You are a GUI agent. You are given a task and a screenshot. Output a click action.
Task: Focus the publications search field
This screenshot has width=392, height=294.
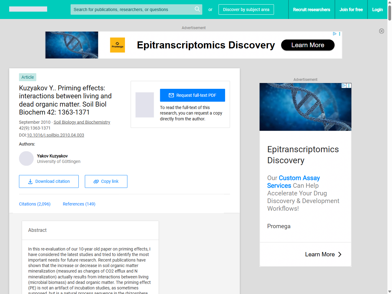136,9
